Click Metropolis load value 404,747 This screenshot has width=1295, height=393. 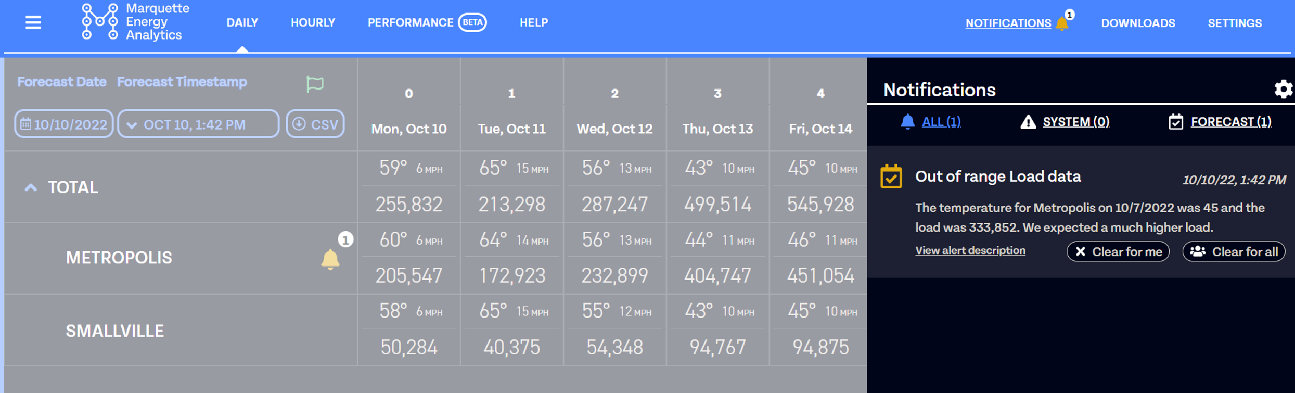pyautogui.click(x=717, y=276)
